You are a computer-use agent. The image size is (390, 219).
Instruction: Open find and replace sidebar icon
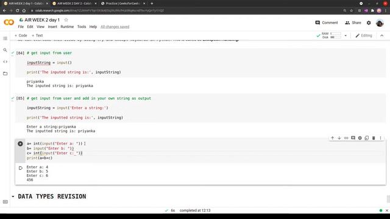coord(5,50)
